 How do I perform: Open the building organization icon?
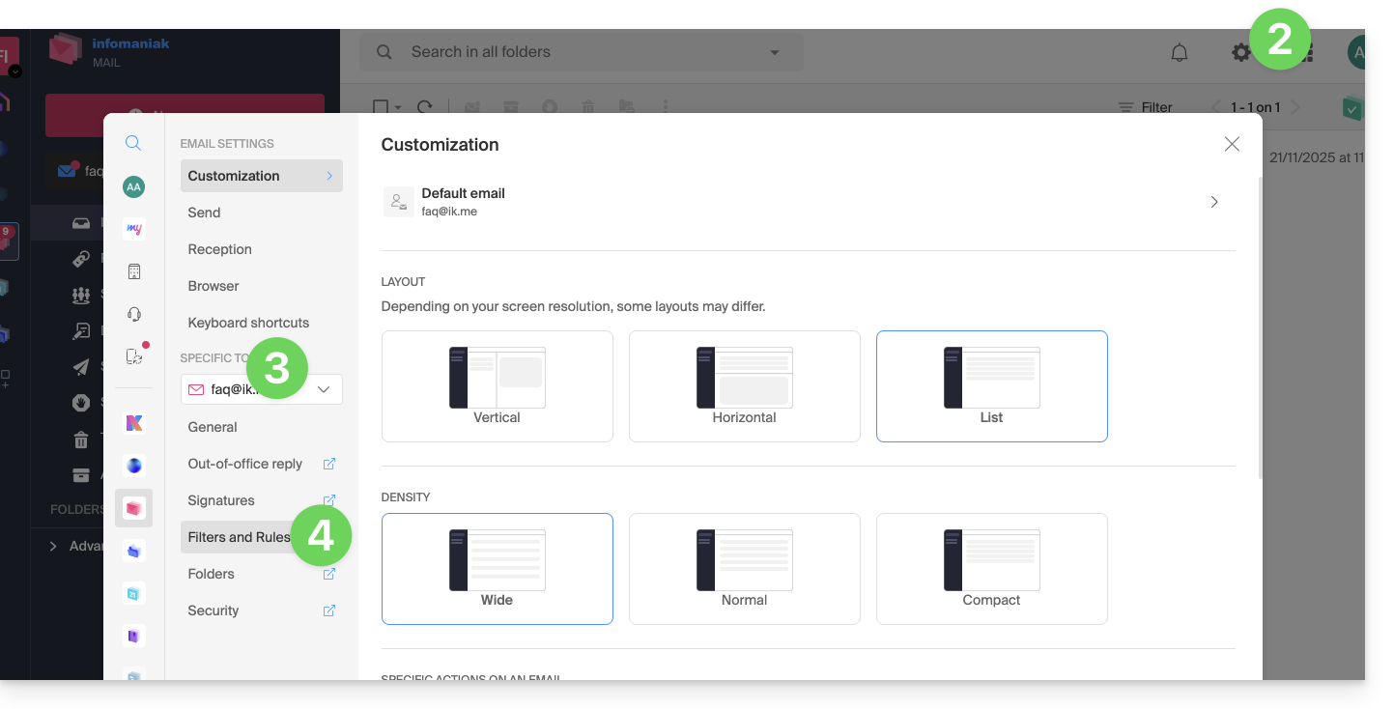(x=133, y=271)
